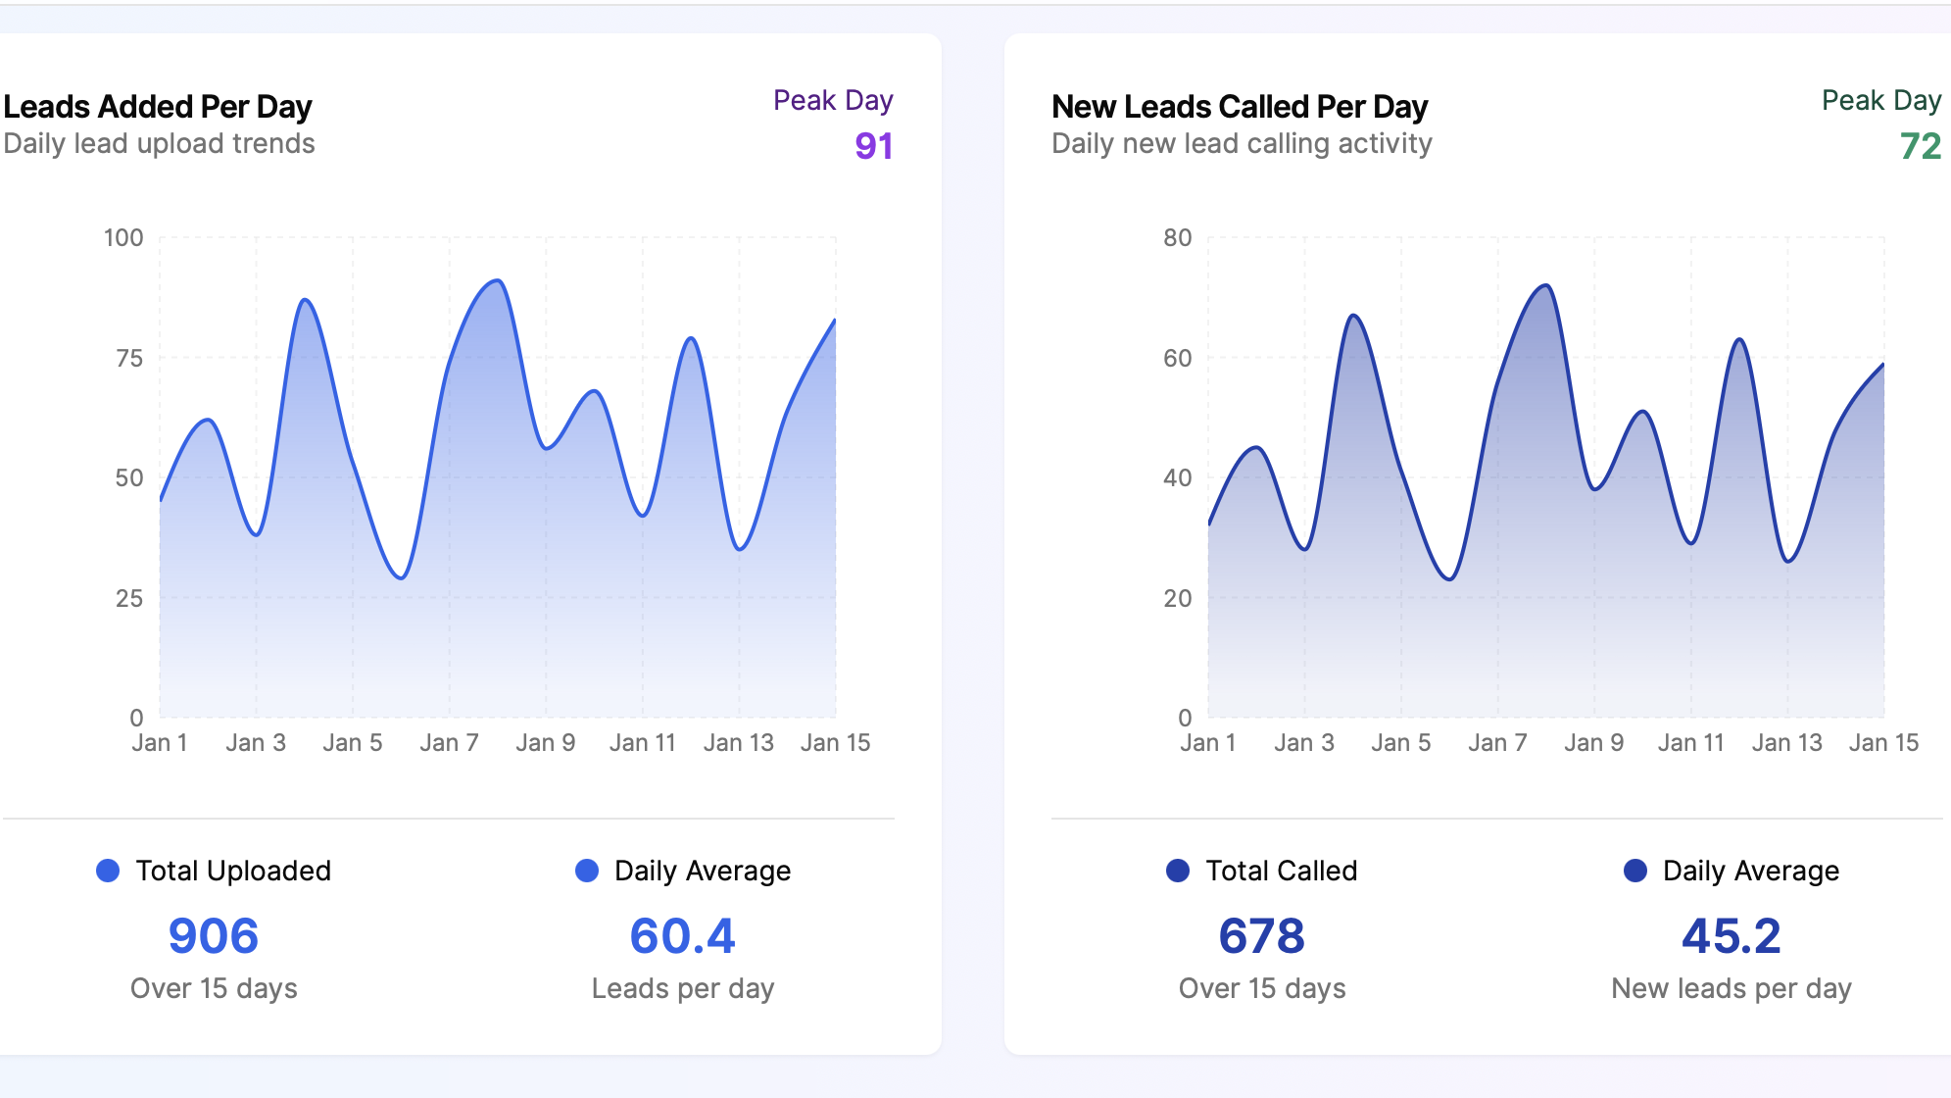
Task: Click Jan 7 on Leads Added chart axis
Action: tap(449, 743)
